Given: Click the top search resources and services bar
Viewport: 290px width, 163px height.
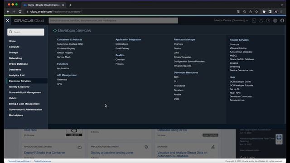Looking at the screenshot, I should (x=113, y=20).
